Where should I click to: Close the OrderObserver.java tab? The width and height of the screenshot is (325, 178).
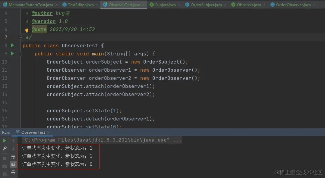coord(314,5)
